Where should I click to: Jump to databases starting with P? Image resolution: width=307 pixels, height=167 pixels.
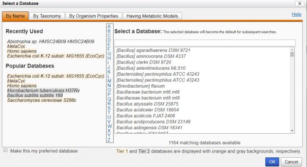[x=109, y=94]
